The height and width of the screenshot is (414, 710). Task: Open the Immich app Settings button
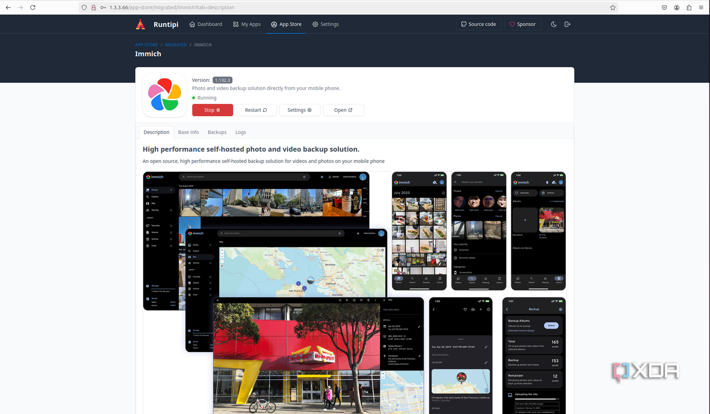point(300,110)
